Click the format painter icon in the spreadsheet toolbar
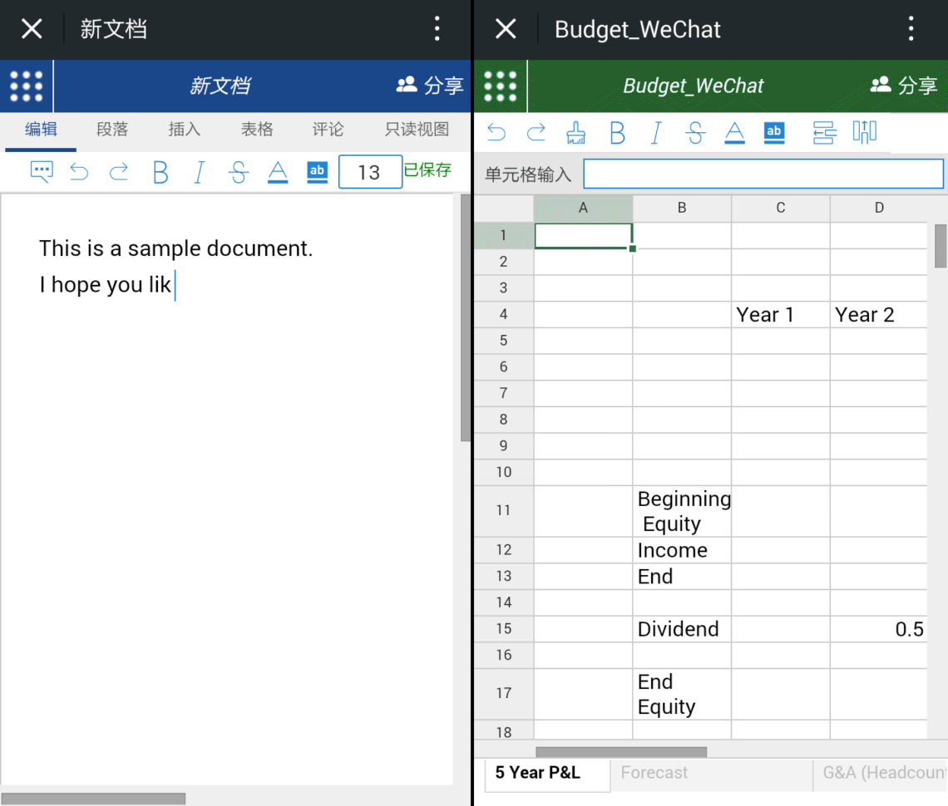 click(577, 132)
